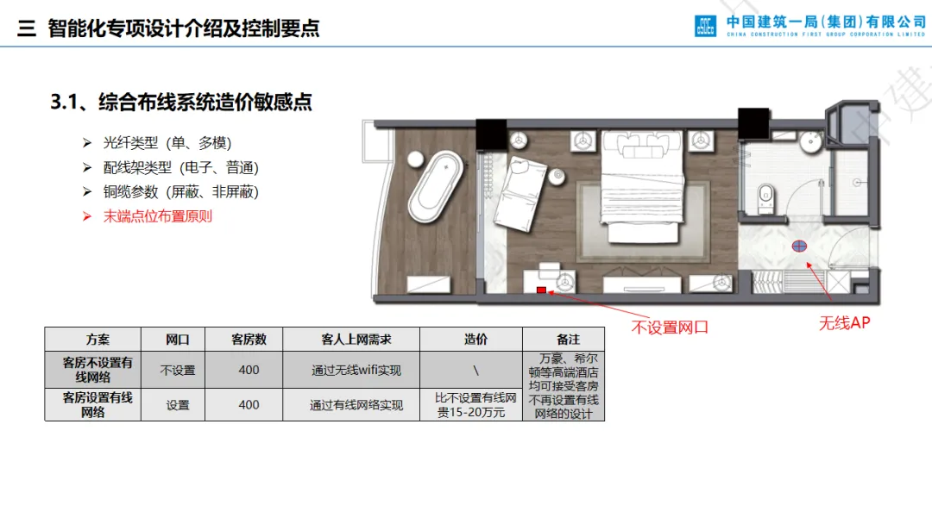
Task: Click the blue wireless AP symbol
Action: pyautogui.click(x=799, y=246)
